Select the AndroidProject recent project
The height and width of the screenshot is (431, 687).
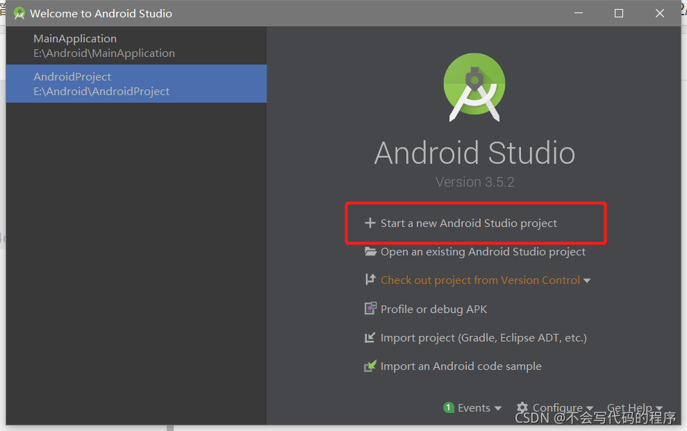coord(136,83)
